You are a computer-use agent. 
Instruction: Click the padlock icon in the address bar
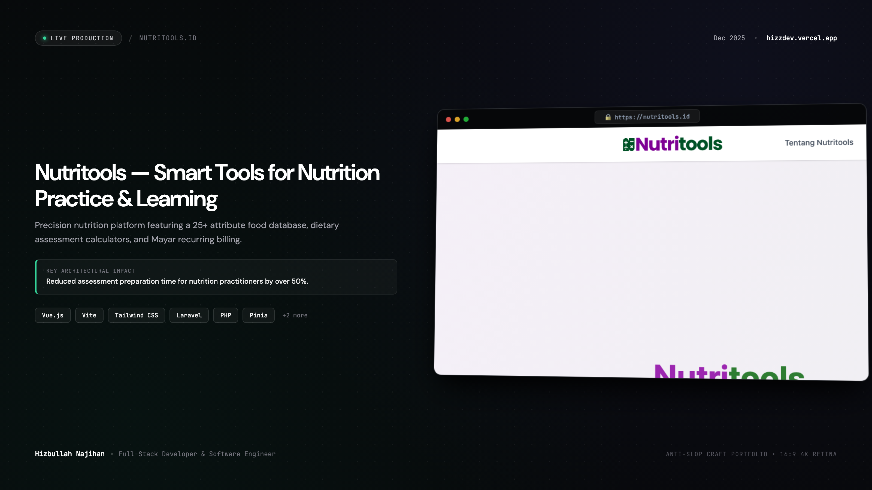608,117
